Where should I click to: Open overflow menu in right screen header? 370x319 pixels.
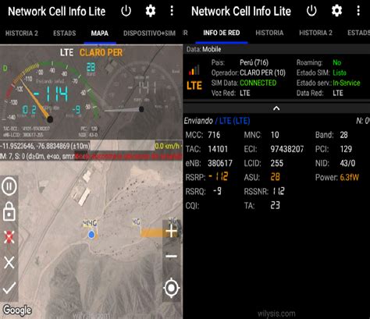pyautogui.click(x=358, y=11)
